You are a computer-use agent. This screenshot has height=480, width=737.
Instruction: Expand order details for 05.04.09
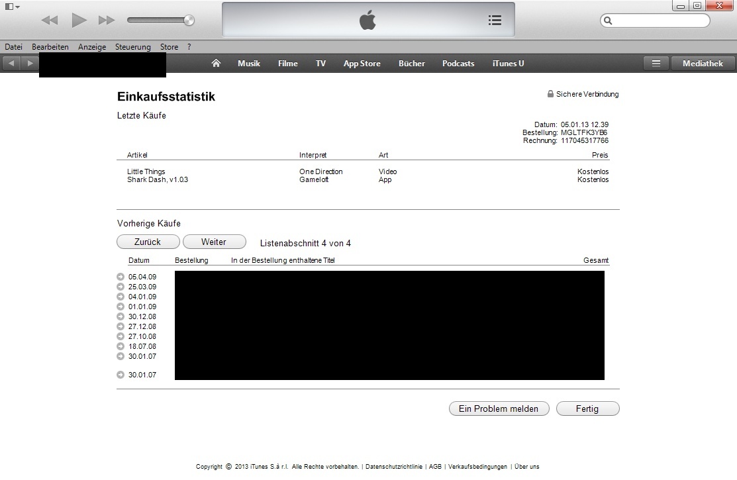121,277
